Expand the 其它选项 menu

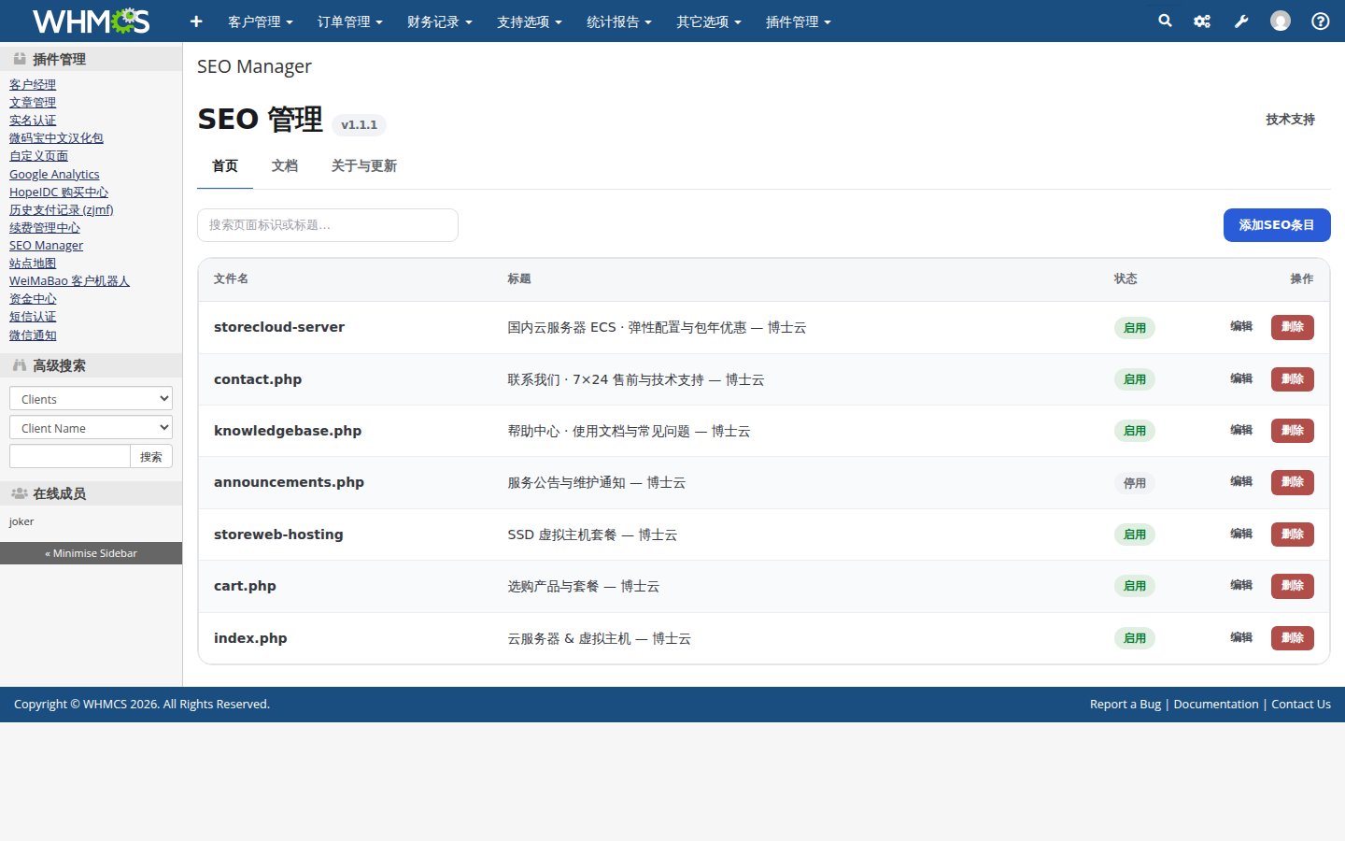pyautogui.click(x=709, y=21)
